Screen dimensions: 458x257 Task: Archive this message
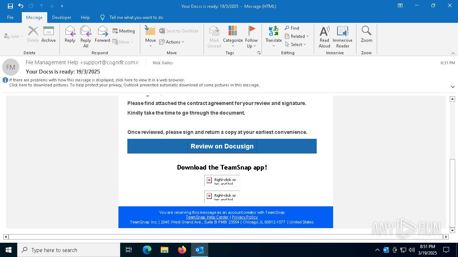[49, 34]
